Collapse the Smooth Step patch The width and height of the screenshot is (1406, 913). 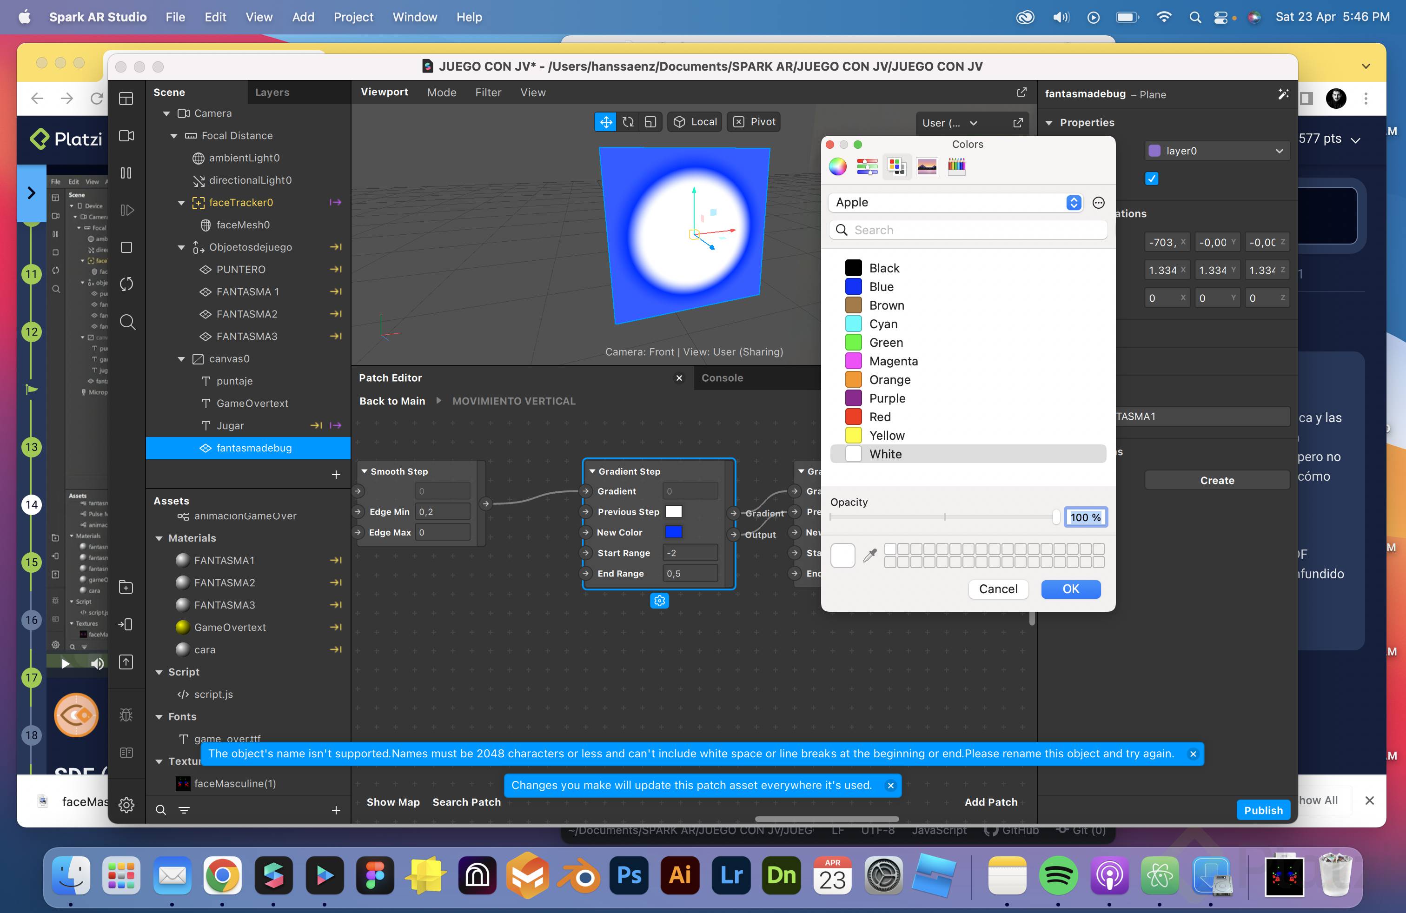tap(365, 471)
